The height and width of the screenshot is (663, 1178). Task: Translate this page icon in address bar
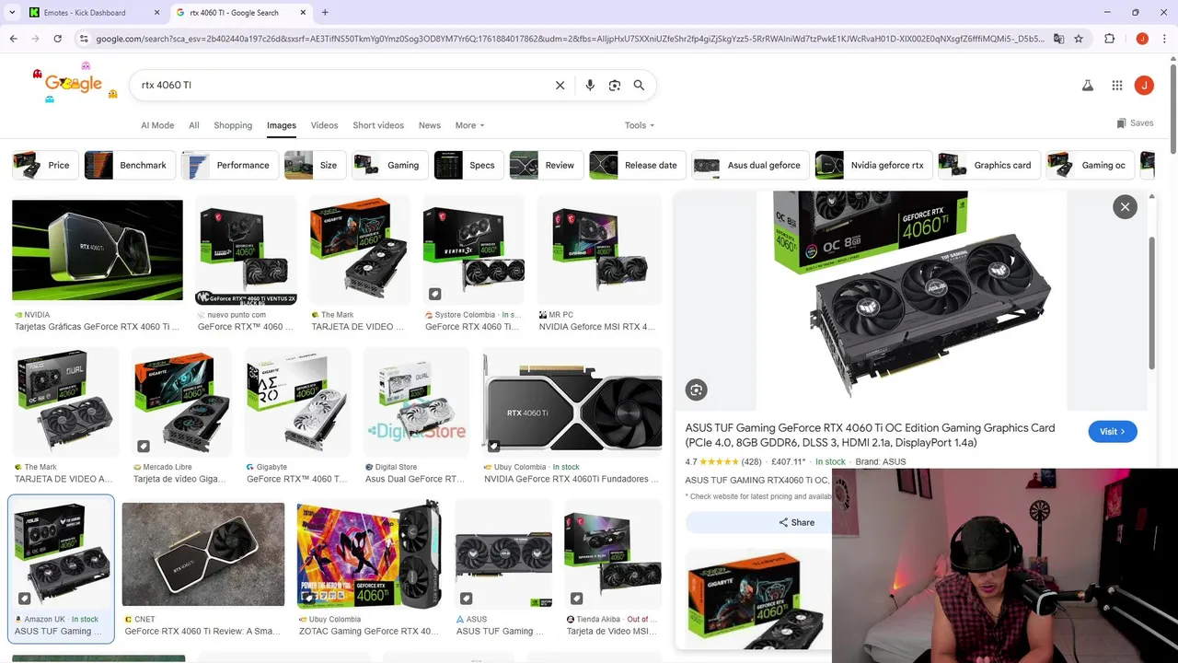click(1058, 39)
